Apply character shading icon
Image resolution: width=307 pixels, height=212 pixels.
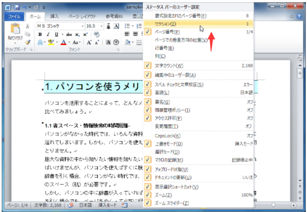tap(108, 42)
